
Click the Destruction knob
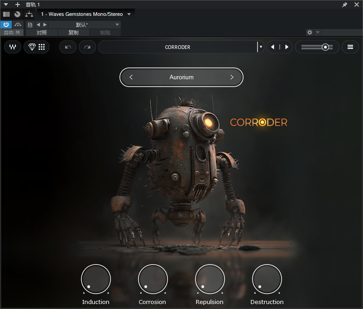[x=267, y=279]
